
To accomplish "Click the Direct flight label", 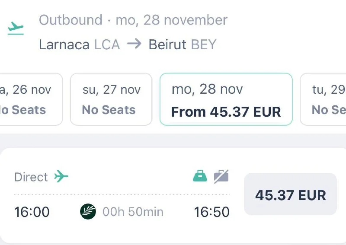I will 31,177.
